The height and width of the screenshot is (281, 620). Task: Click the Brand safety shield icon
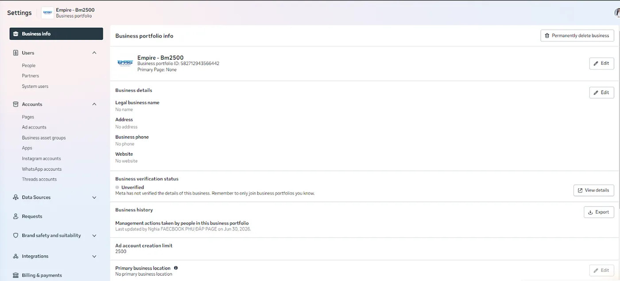coord(16,235)
